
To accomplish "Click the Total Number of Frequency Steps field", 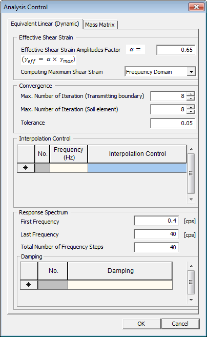I will (x=156, y=247).
